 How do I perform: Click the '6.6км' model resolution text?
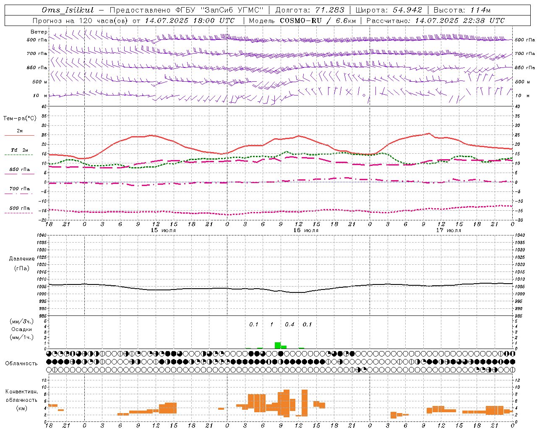coord(346,21)
